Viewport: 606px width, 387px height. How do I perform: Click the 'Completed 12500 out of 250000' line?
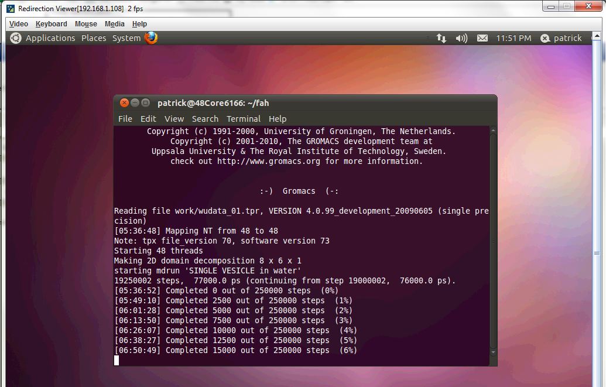(235, 340)
